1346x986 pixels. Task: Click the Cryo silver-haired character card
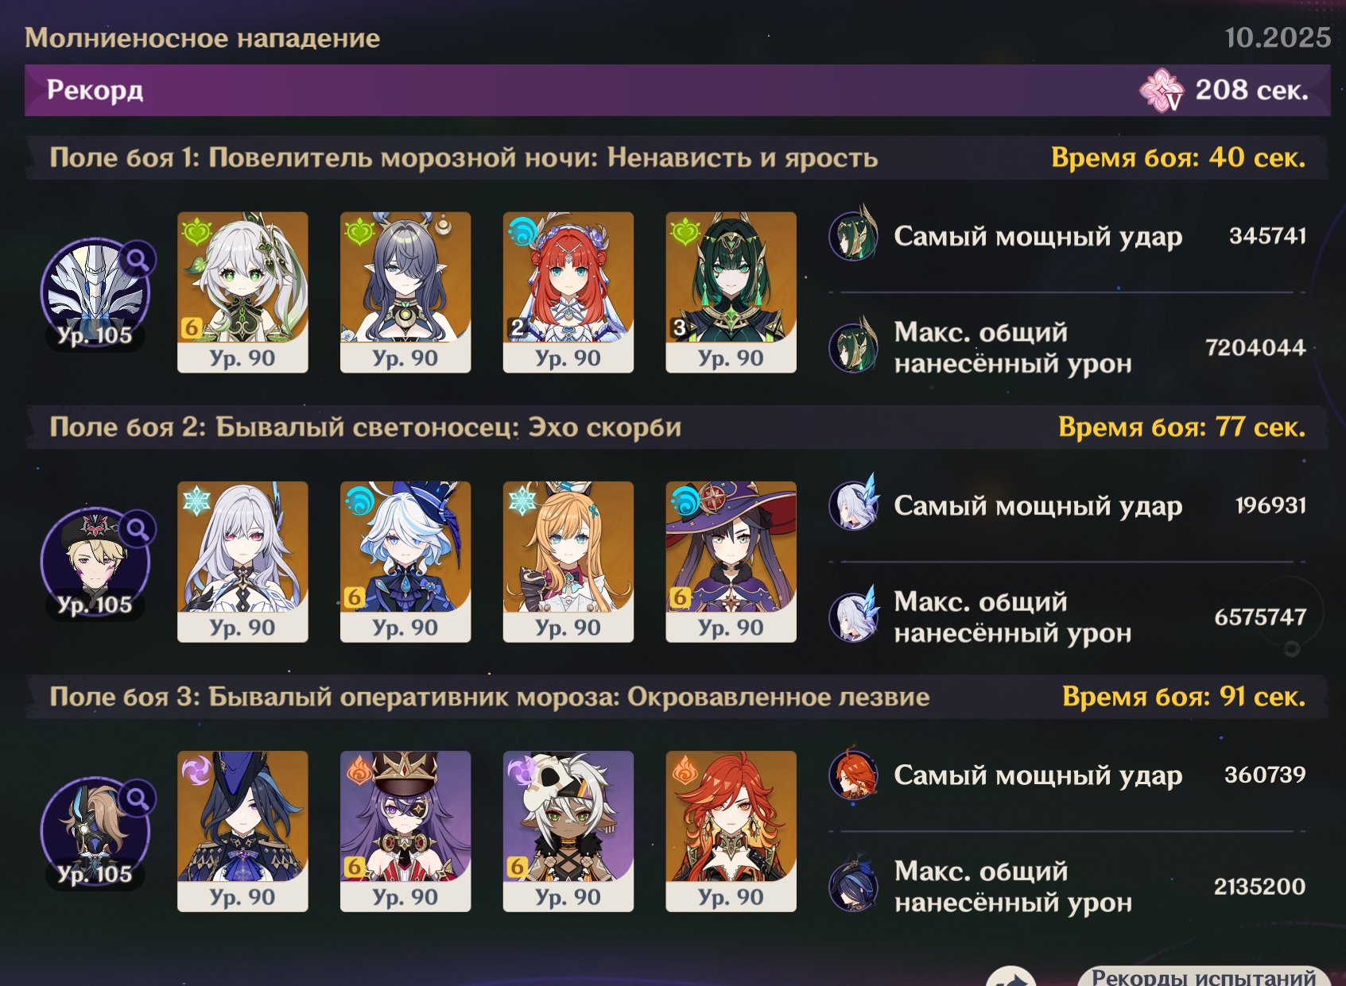pos(242,562)
